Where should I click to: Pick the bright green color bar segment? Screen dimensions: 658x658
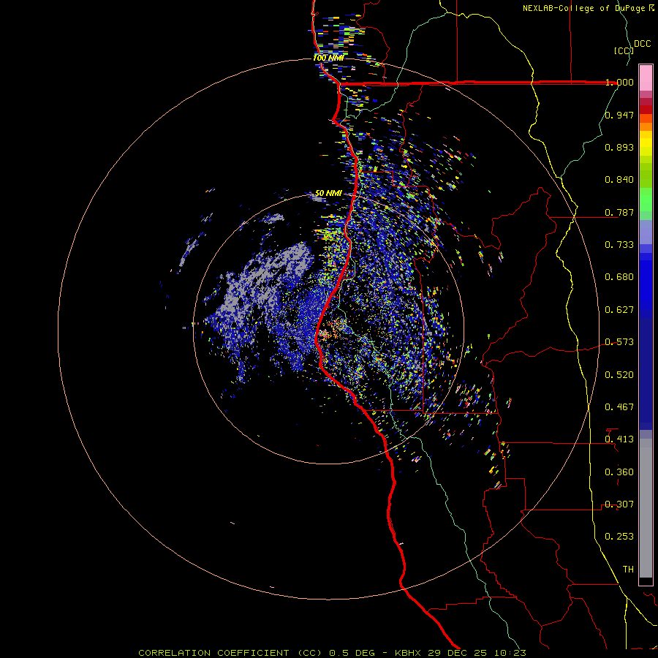pyautogui.click(x=646, y=200)
